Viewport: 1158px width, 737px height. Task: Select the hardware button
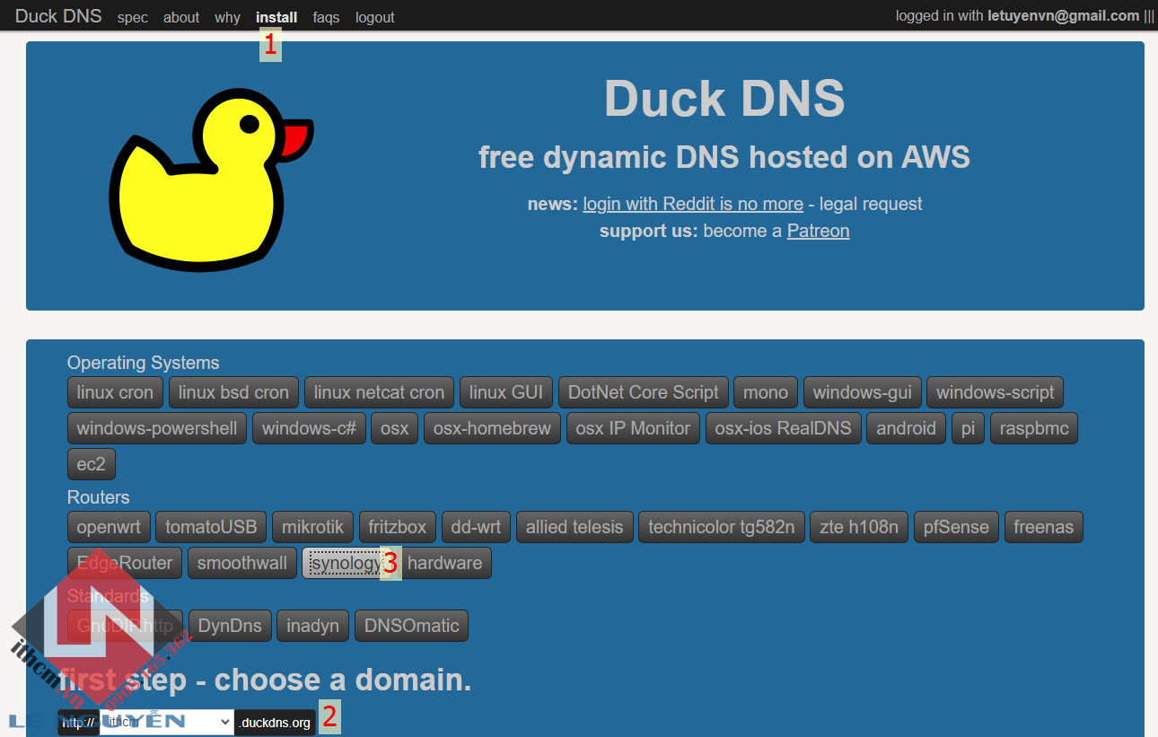[444, 563]
